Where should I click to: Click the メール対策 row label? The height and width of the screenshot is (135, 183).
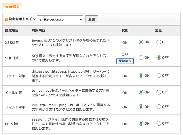coord(13,93)
